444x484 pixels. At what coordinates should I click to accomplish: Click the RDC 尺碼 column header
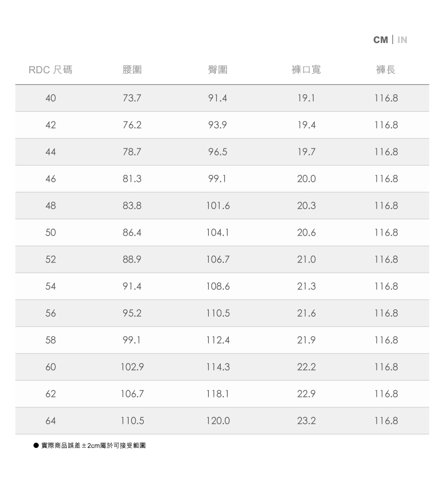pos(50,70)
